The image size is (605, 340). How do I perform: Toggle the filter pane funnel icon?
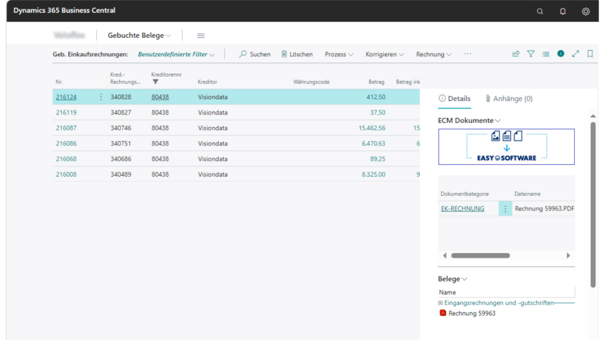pos(531,54)
